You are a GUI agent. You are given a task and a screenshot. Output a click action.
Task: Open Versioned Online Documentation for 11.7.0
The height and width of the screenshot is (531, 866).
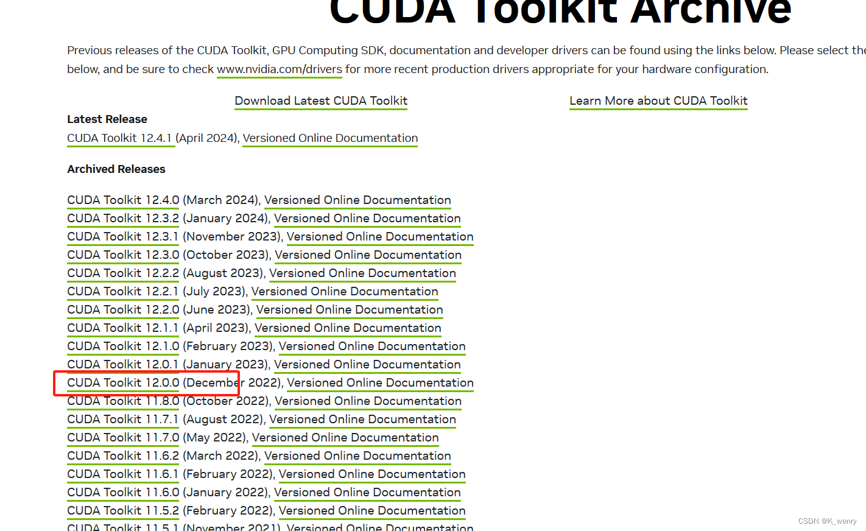pyautogui.click(x=345, y=438)
